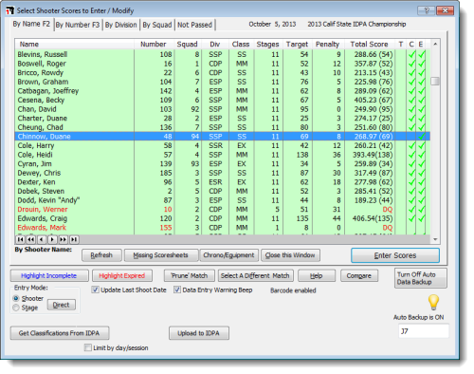Click the Help button
Screen dimensions: 474x374
317,275
